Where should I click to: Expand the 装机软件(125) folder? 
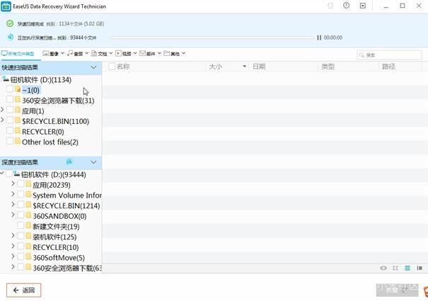[x=13, y=236]
